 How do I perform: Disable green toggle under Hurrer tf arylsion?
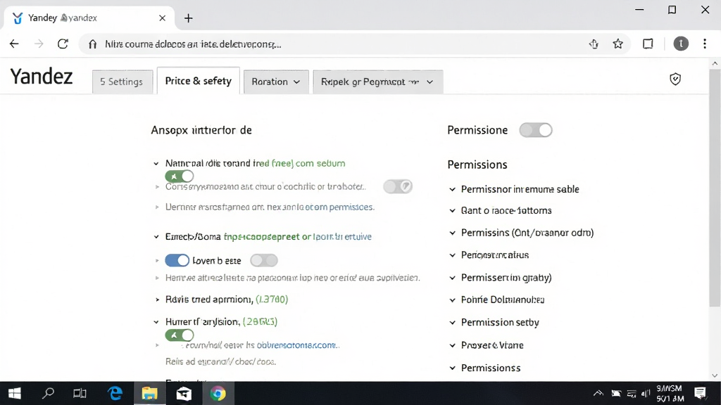click(180, 335)
